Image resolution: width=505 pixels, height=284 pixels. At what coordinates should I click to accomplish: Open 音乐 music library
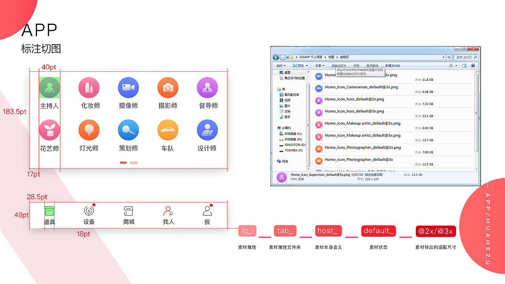(285, 117)
